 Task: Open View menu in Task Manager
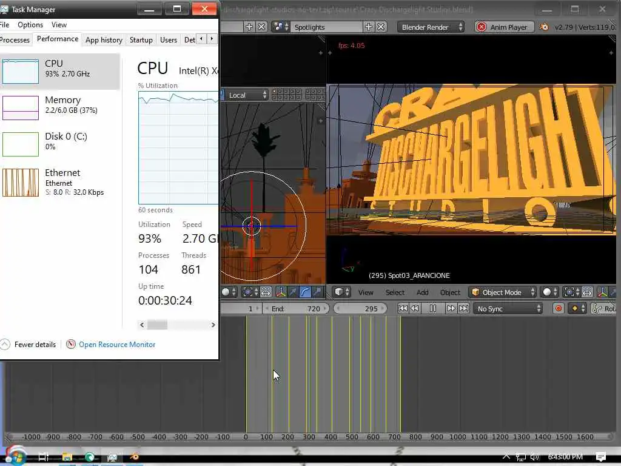click(x=59, y=24)
